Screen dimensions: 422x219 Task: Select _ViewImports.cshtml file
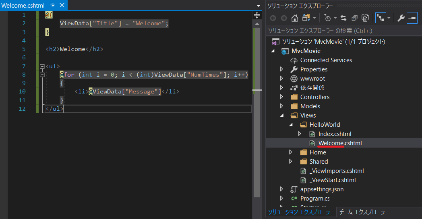coord(337,171)
